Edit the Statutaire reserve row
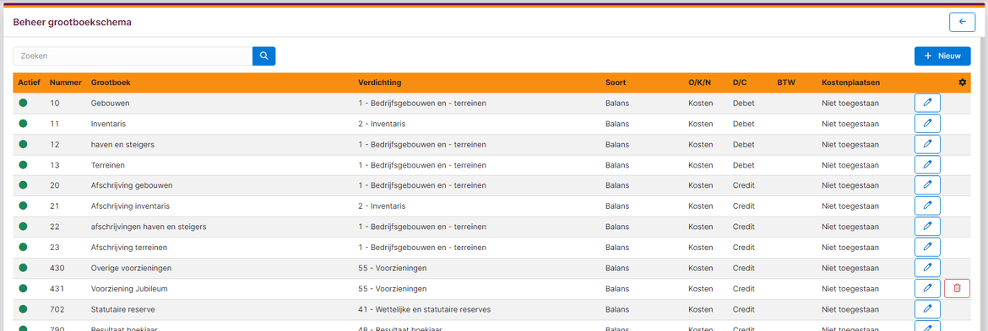The width and height of the screenshot is (988, 331). pyautogui.click(x=927, y=309)
